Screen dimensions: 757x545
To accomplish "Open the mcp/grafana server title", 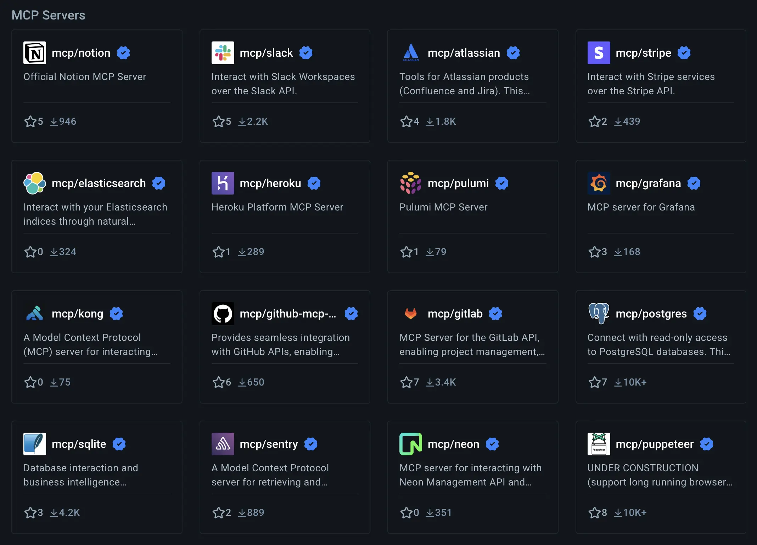I will [x=649, y=183].
